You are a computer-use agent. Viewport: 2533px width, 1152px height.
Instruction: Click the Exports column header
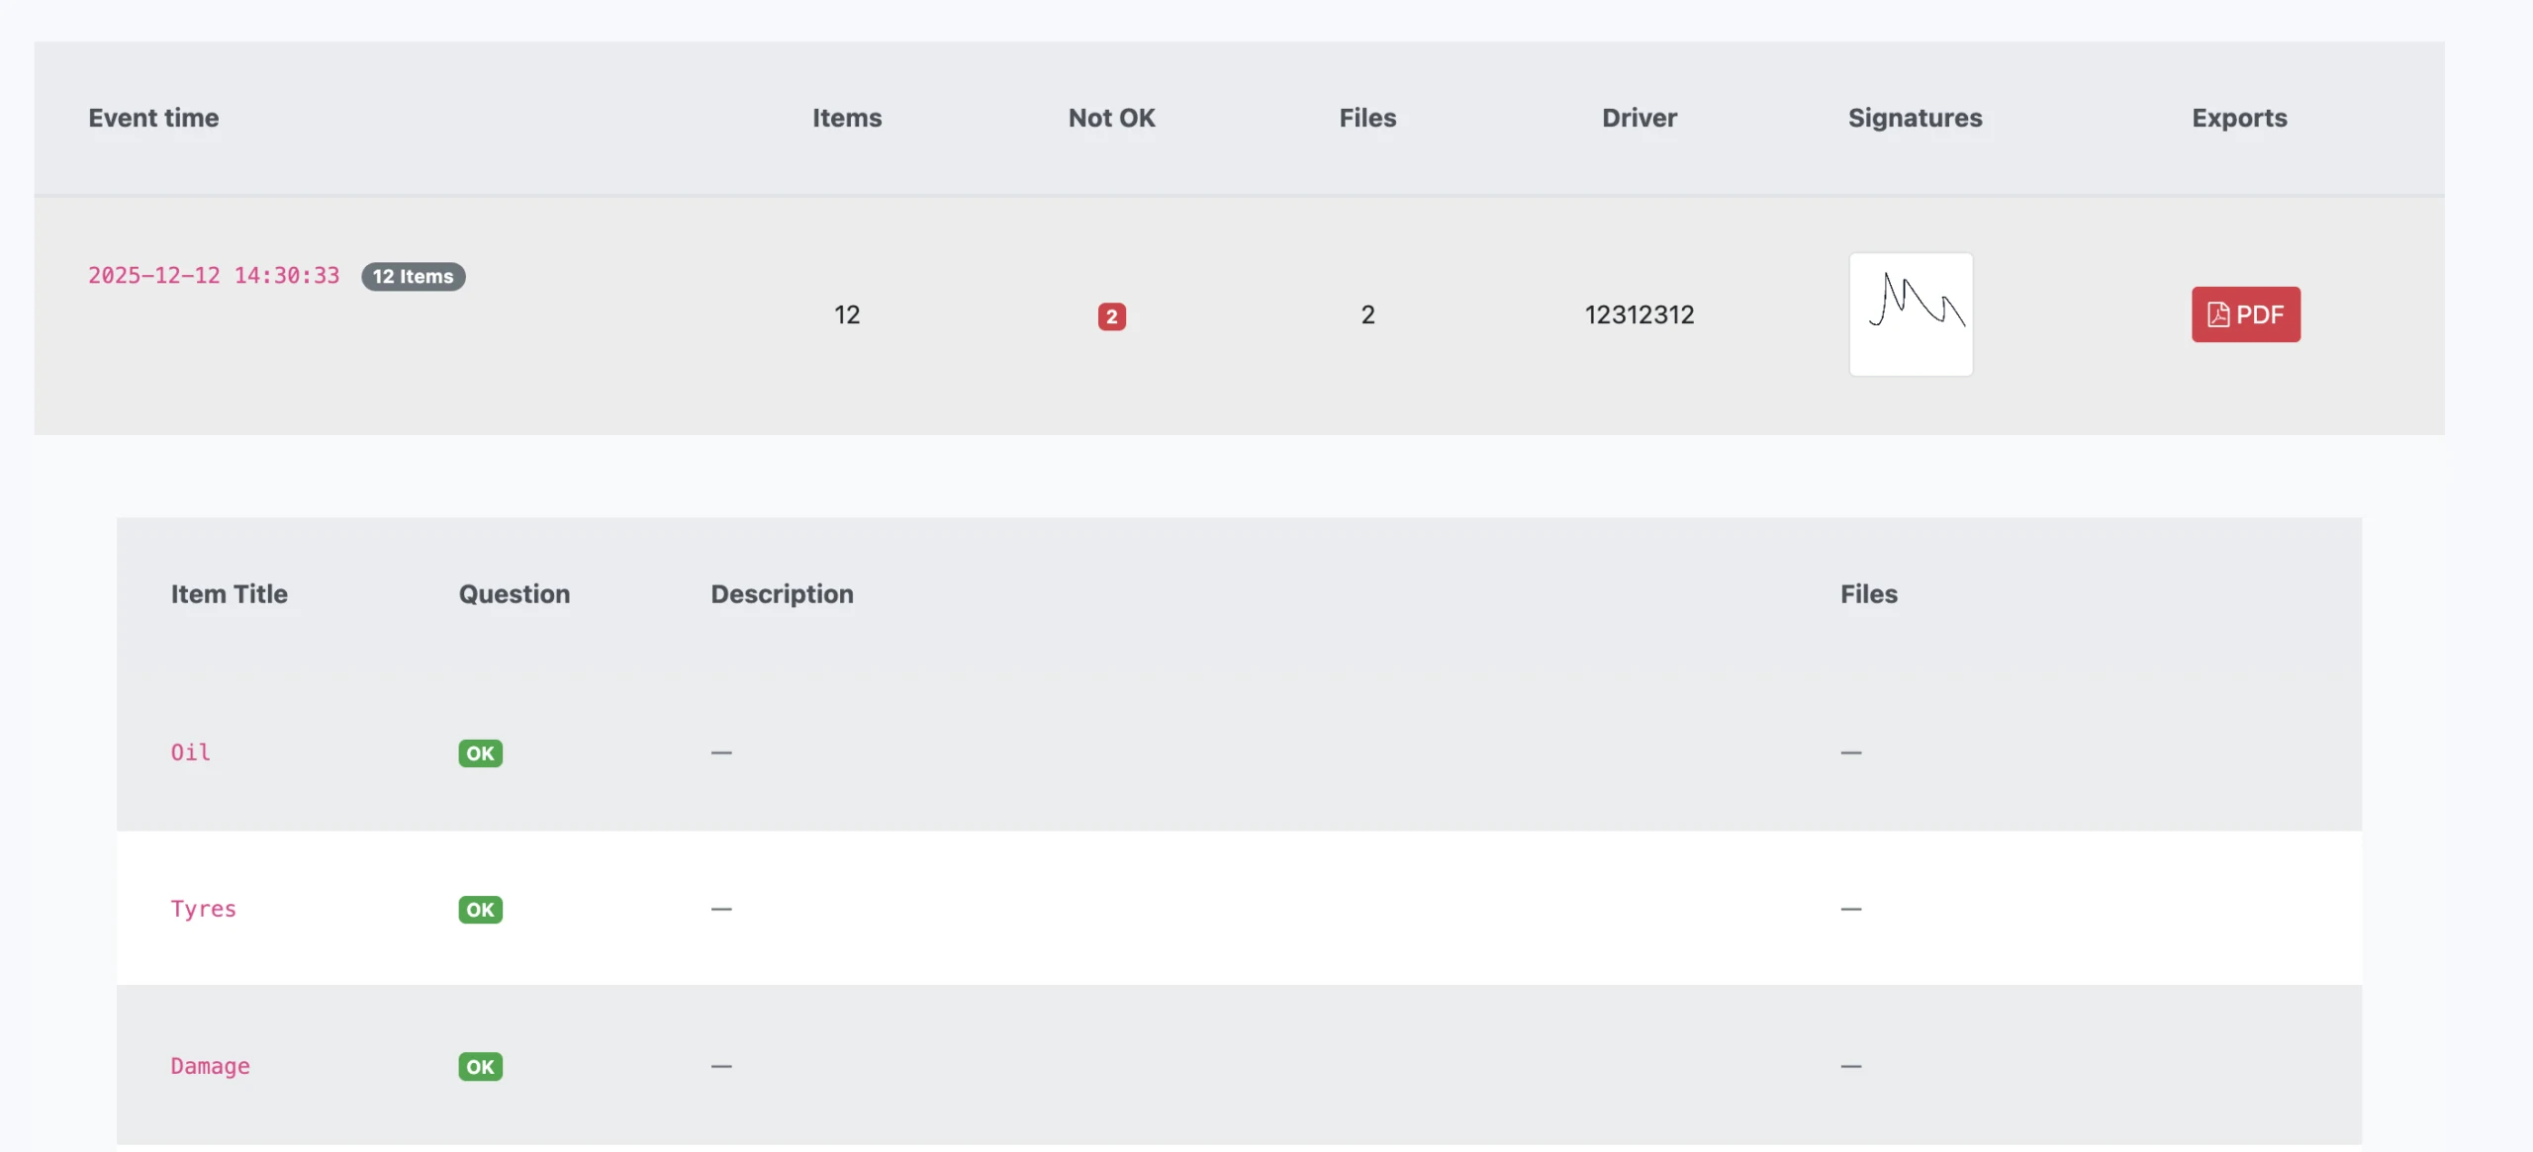(2239, 118)
